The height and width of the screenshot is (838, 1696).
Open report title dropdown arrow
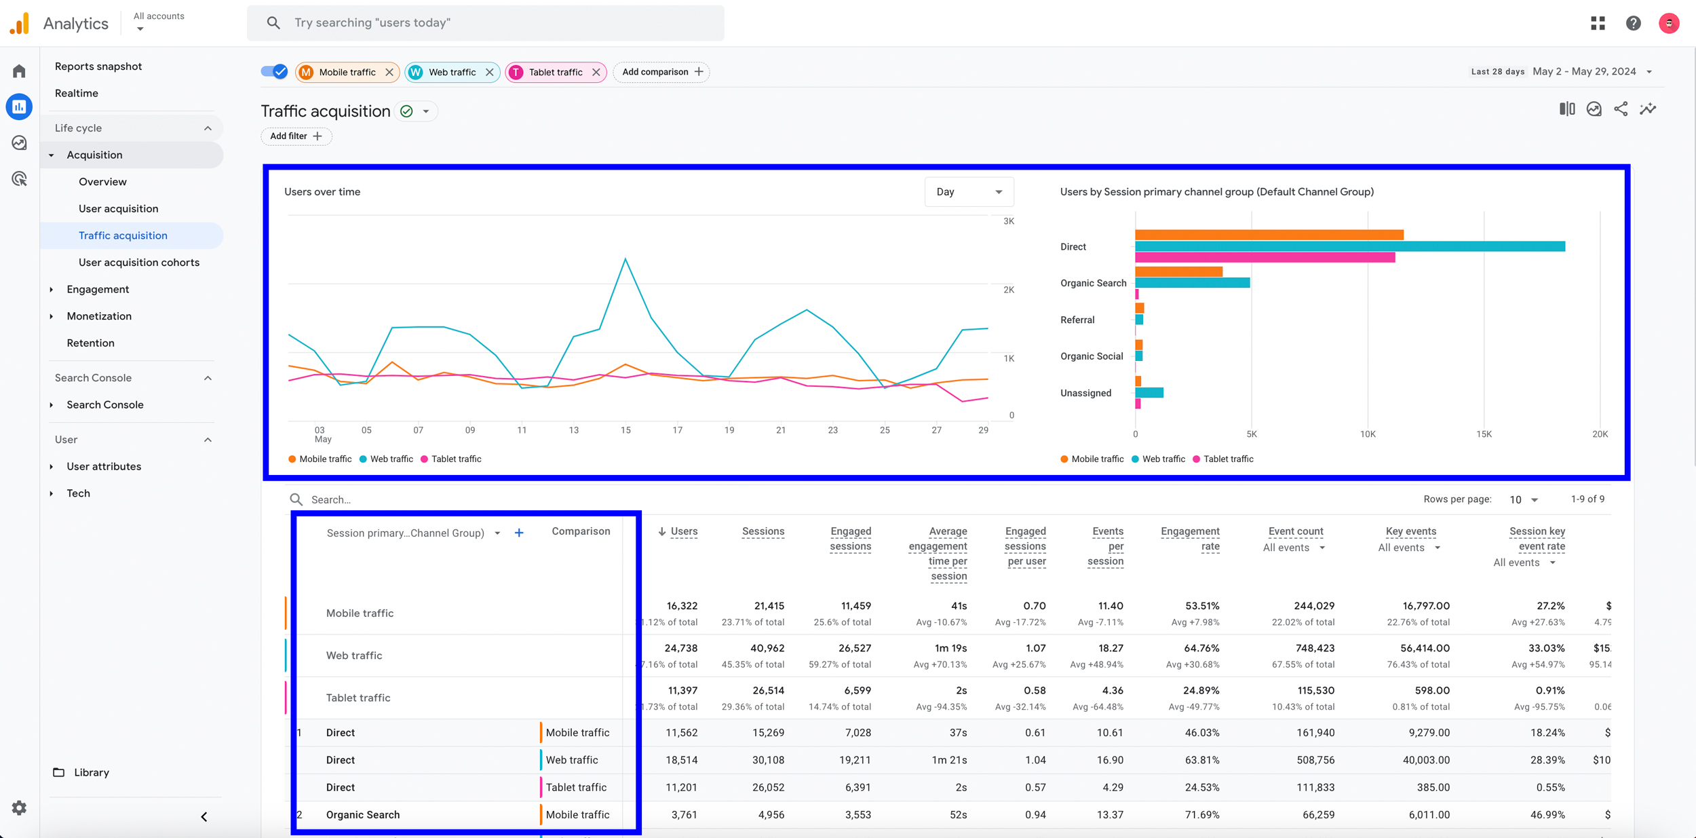(426, 111)
